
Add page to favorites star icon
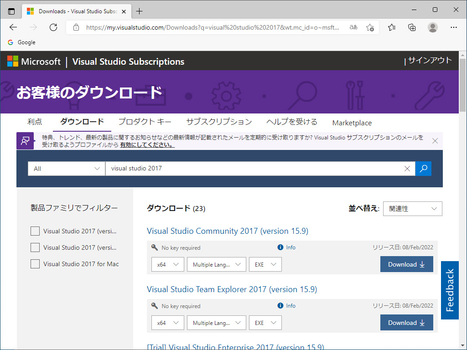pos(370,27)
